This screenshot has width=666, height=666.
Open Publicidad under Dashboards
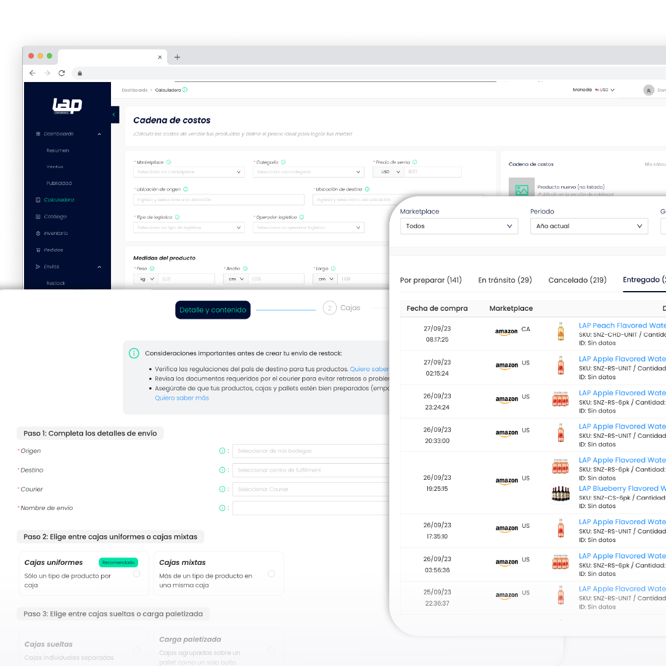pos(59,183)
